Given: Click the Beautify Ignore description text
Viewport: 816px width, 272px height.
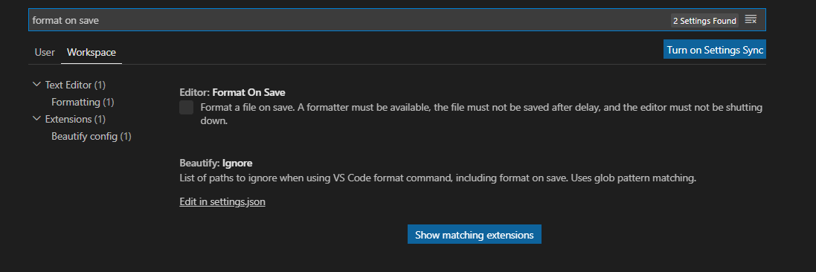Looking at the screenshot, I should (x=437, y=178).
